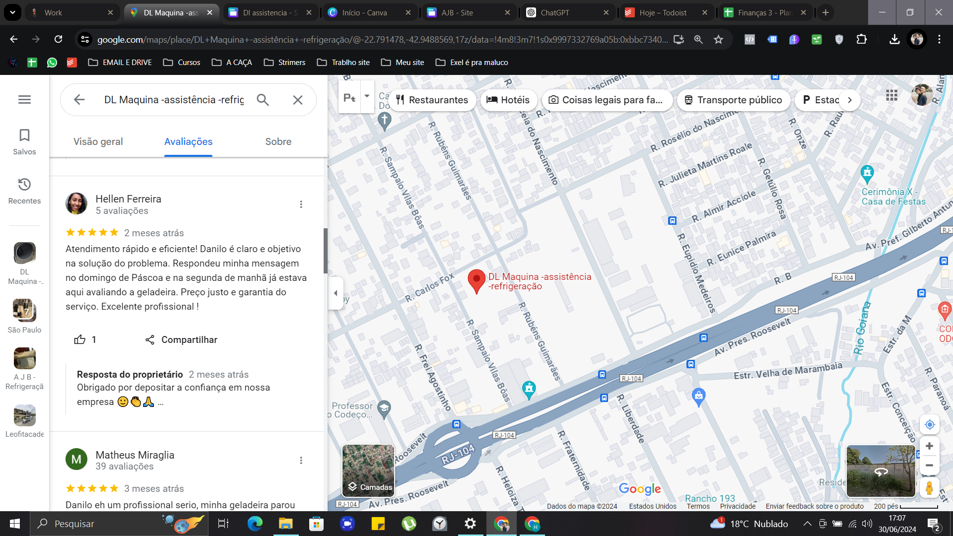Show hidden system tray icons
This screenshot has width=953, height=536.
[807, 524]
